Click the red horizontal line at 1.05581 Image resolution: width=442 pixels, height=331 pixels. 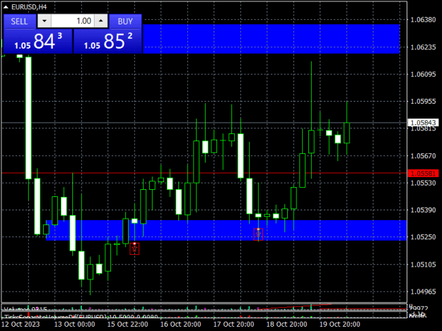204,173
